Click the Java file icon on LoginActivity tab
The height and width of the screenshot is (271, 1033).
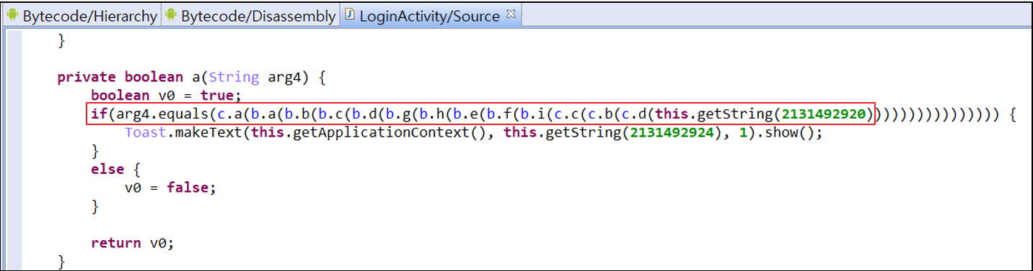point(350,15)
